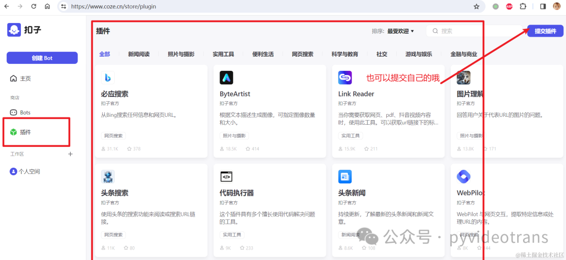The height and width of the screenshot is (260, 566).
Task: Click the green cube 插件 icon
Action: pyautogui.click(x=13, y=132)
